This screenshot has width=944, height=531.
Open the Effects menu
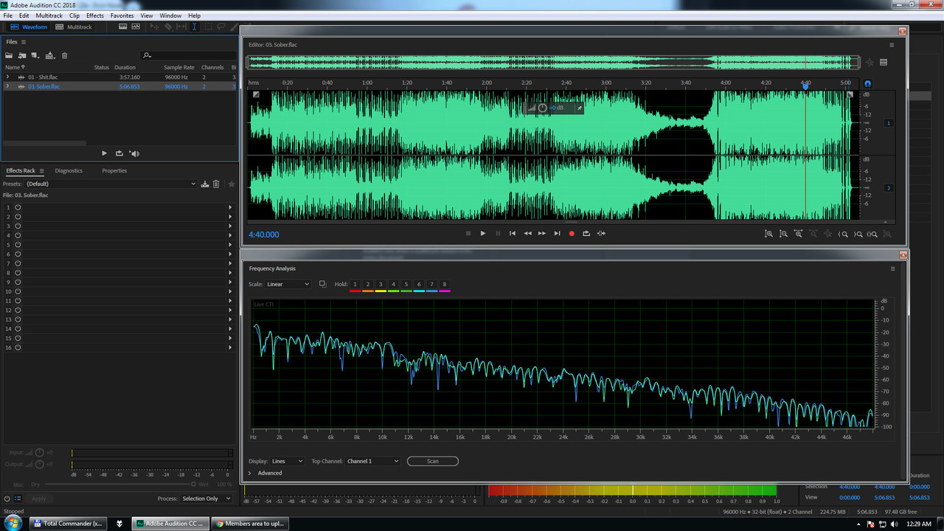(95, 15)
